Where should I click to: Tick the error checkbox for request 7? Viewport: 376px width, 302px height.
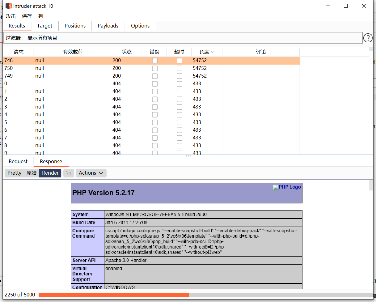[x=155, y=138]
